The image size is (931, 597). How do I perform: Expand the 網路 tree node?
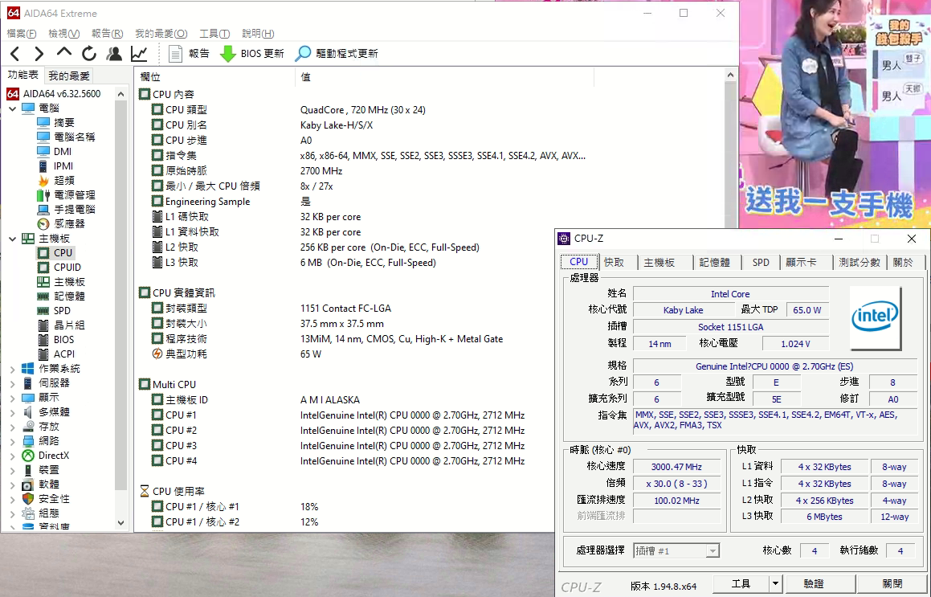(x=12, y=441)
